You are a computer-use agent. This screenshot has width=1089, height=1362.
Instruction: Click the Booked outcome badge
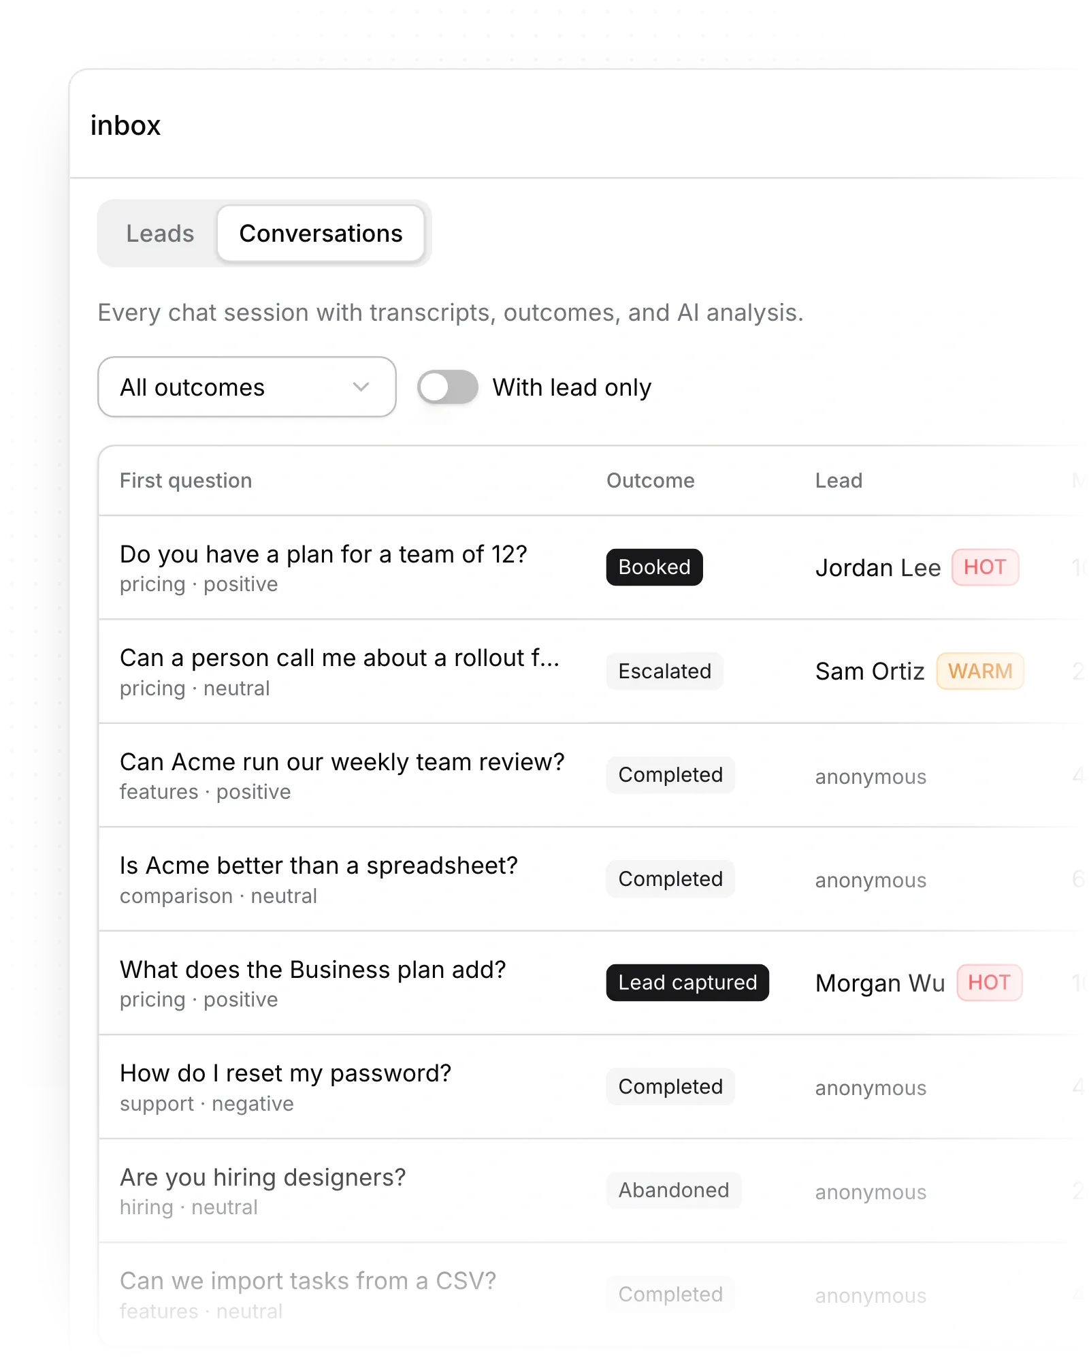tap(654, 567)
